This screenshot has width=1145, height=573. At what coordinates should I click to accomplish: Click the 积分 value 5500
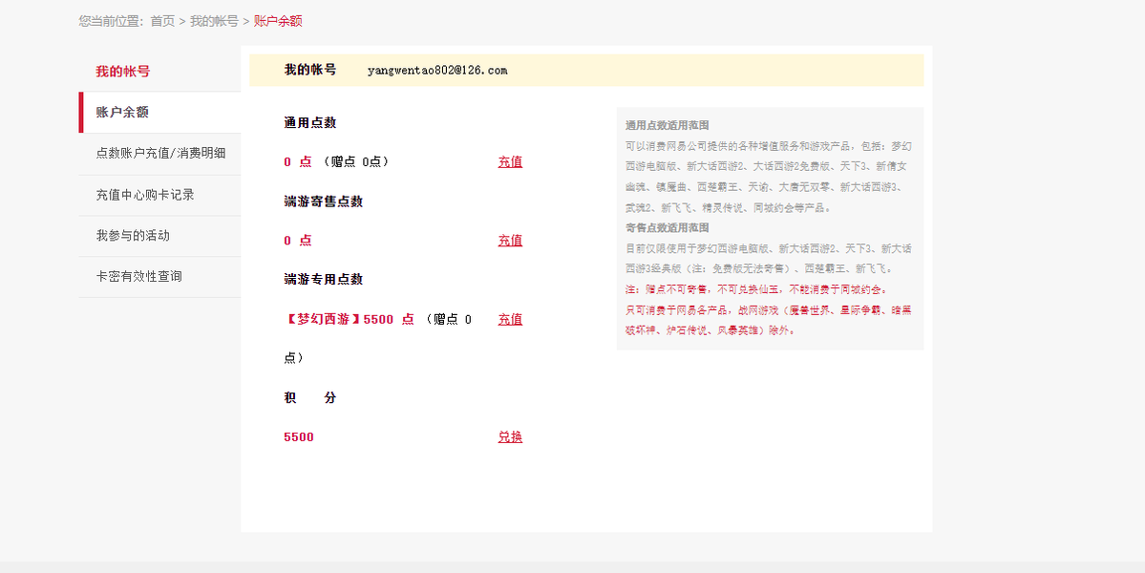point(299,437)
